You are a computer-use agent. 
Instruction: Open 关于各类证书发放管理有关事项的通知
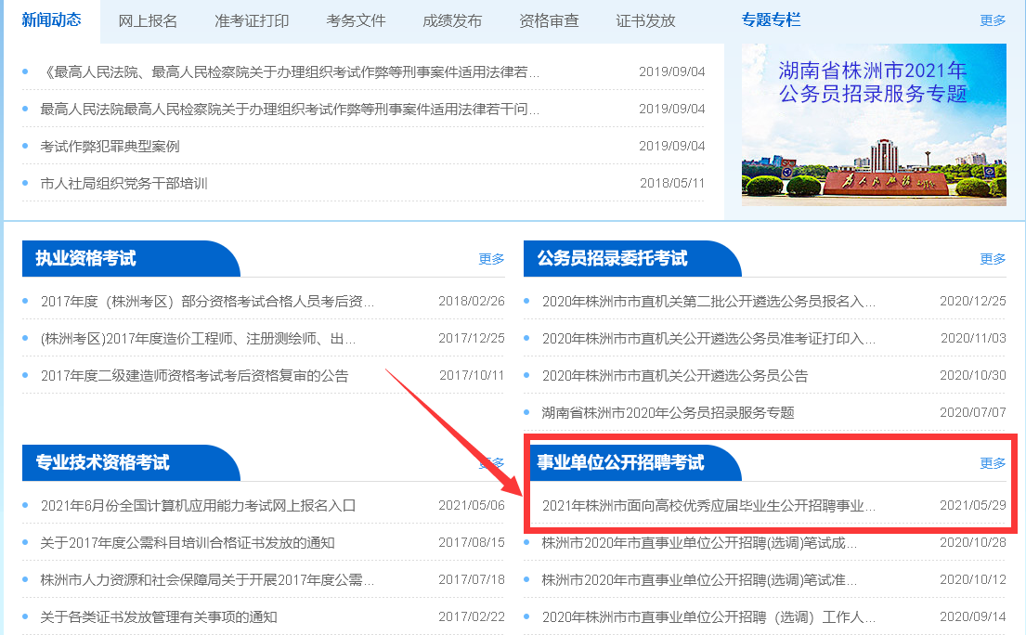tap(159, 616)
